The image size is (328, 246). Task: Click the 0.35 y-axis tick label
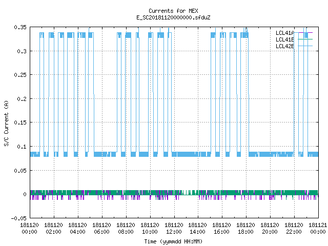click(20, 27)
